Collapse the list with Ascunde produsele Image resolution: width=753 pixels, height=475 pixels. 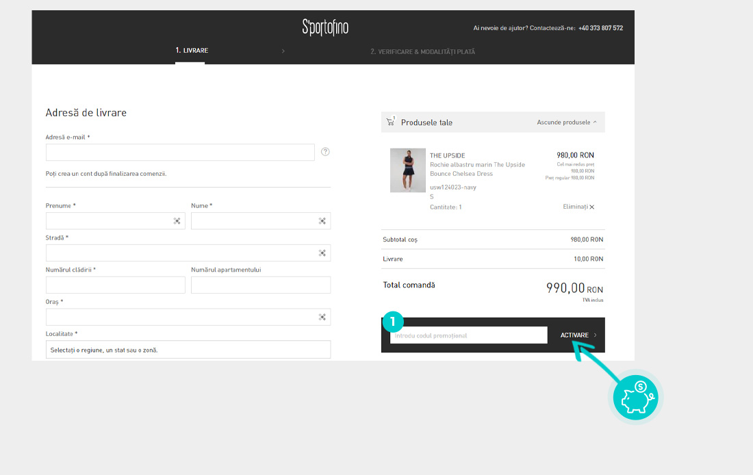566,123
